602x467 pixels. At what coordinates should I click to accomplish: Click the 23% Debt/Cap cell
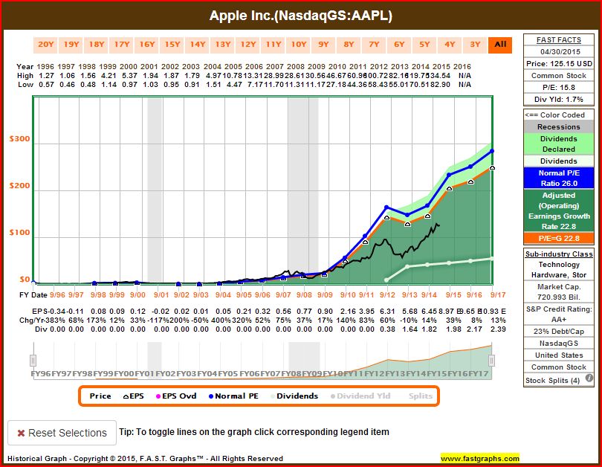pyautogui.click(x=559, y=332)
